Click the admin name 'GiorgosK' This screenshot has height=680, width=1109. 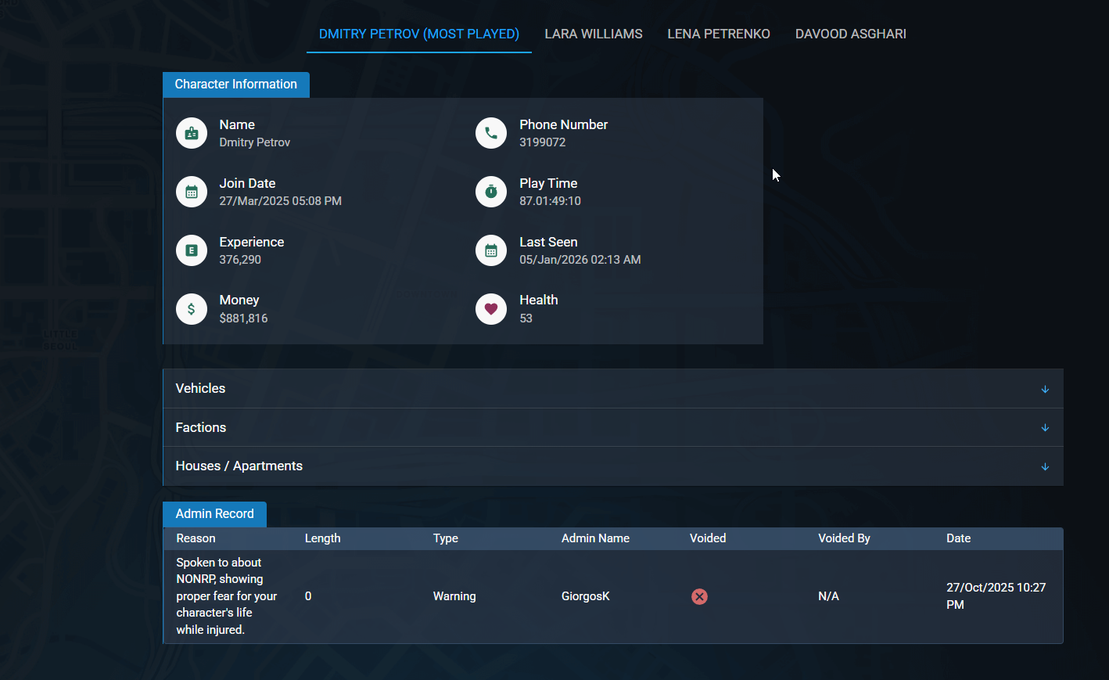click(586, 596)
